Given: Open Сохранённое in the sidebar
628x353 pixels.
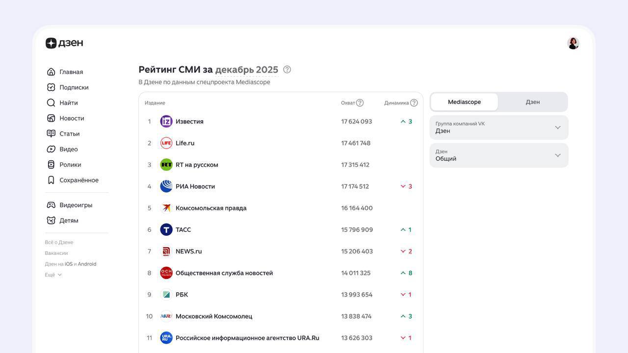Looking at the screenshot, I should pos(78,180).
